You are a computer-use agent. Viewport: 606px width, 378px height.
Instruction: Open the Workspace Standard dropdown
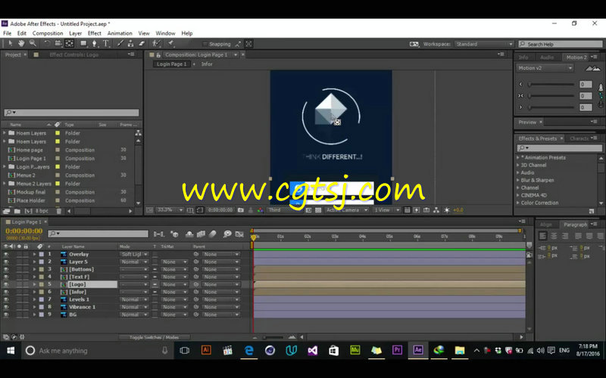(x=484, y=44)
